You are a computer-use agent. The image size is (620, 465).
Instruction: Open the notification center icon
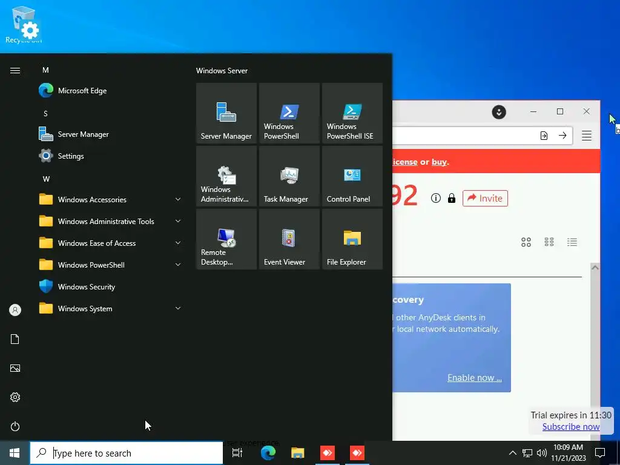(600, 453)
